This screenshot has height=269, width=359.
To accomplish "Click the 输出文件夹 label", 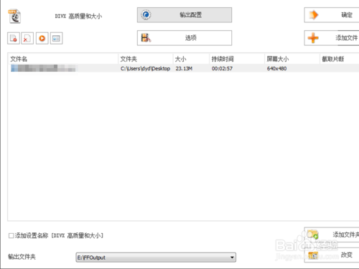I will click(x=22, y=257).
